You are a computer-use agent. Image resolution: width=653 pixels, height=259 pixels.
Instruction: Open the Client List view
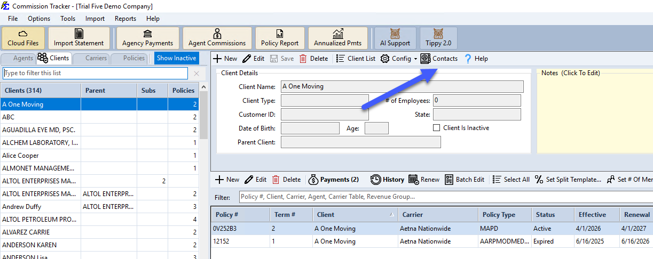click(x=356, y=59)
